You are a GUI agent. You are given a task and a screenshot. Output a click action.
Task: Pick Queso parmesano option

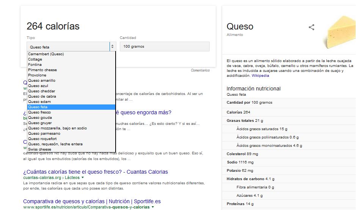(71, 134)
